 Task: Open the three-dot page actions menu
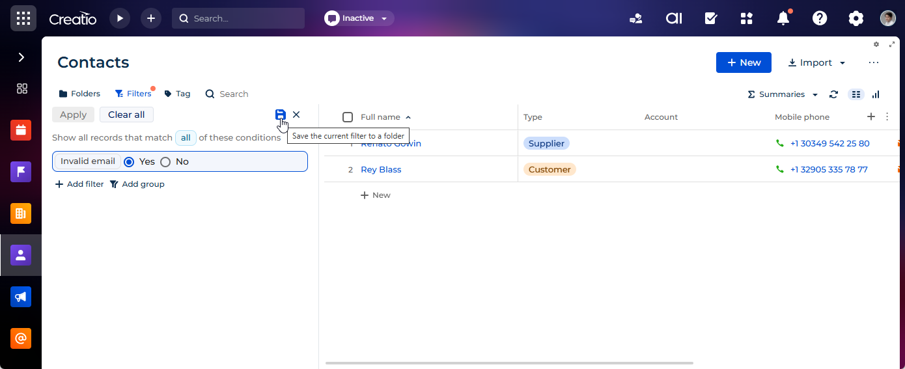[x=874, y=62]
